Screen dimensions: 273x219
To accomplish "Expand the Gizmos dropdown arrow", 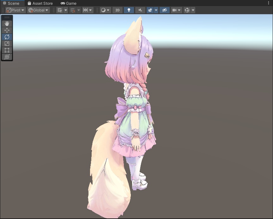I will 193,10.
